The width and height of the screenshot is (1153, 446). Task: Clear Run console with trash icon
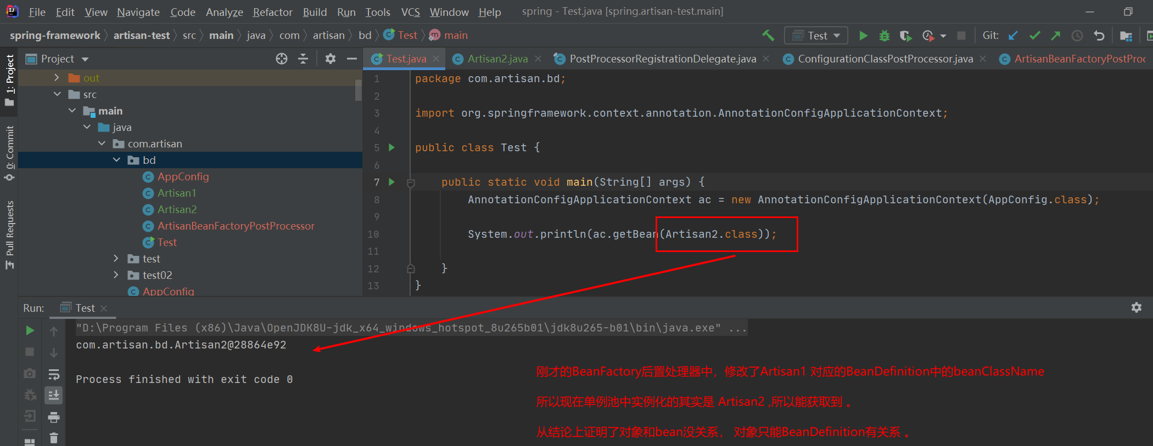pyautogui.click(x=54, y=438)
